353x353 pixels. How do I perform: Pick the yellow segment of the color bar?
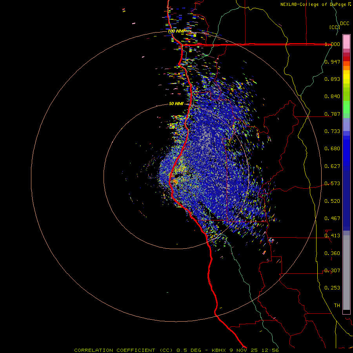[x=346, y=77]
